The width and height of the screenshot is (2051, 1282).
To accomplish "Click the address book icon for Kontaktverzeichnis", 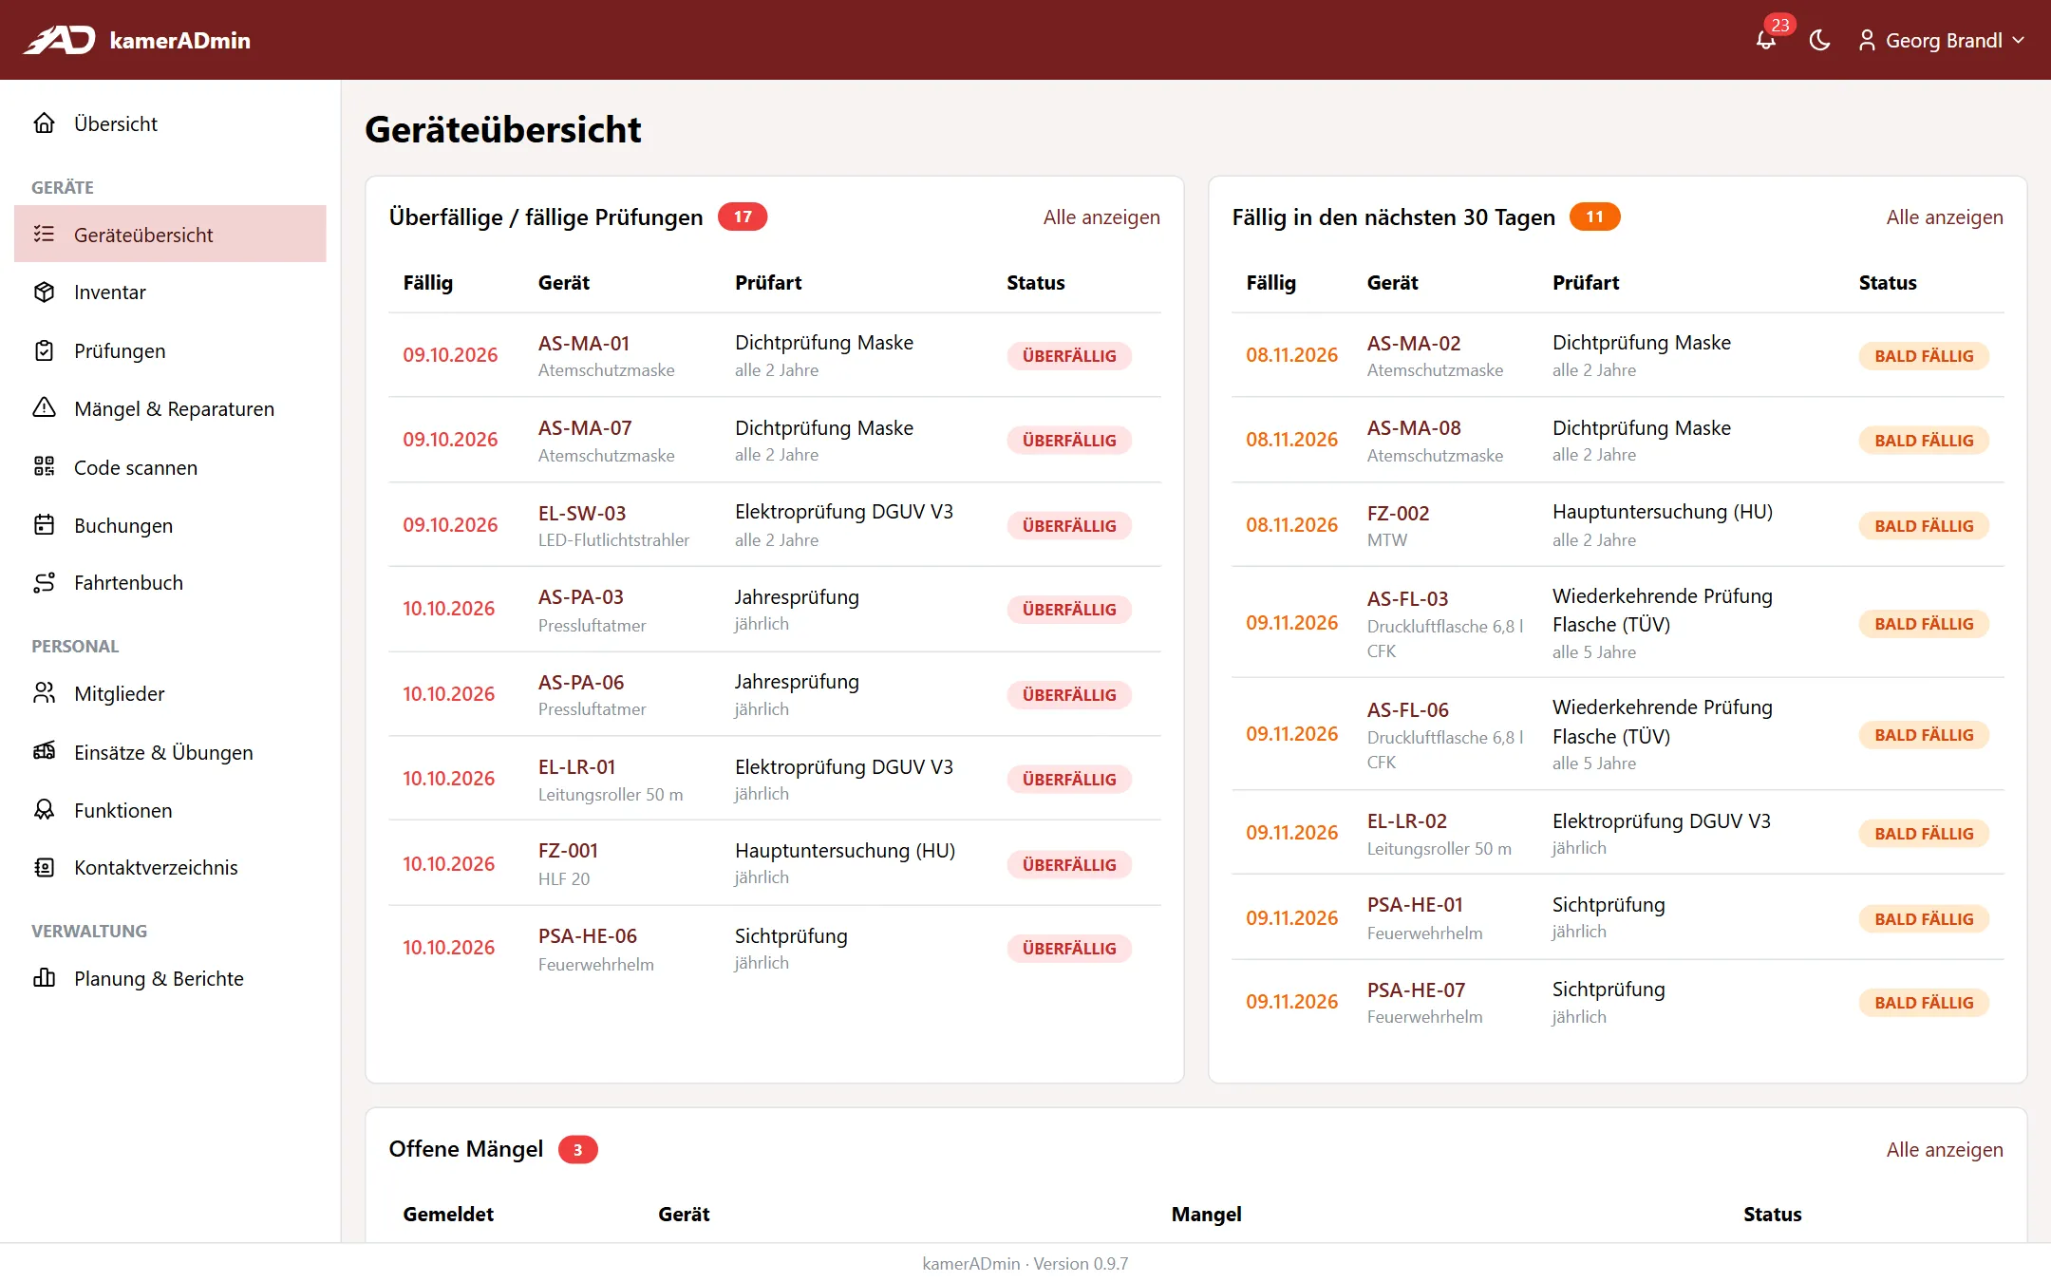I will pyautogui.click(x=45, y=868).
